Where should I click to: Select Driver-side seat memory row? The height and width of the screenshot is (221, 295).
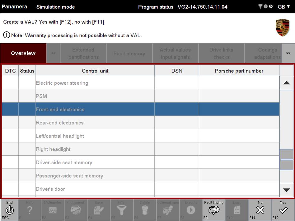141,162
